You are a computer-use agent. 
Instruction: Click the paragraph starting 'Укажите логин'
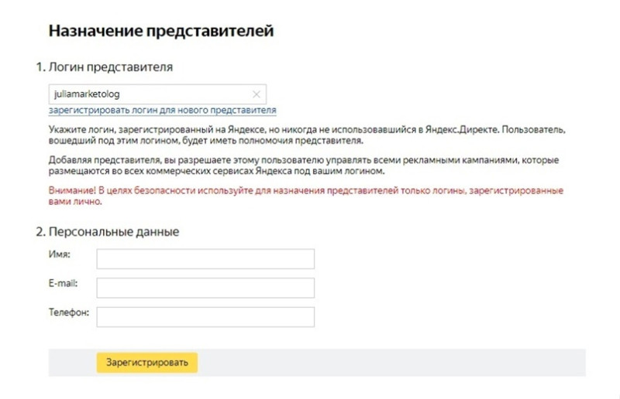click(x=307, y=135)
